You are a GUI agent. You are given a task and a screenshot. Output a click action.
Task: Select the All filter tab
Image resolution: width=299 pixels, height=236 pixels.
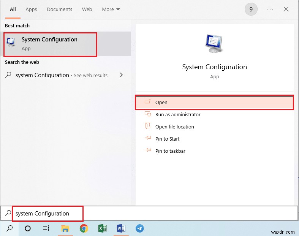(13, 9)
